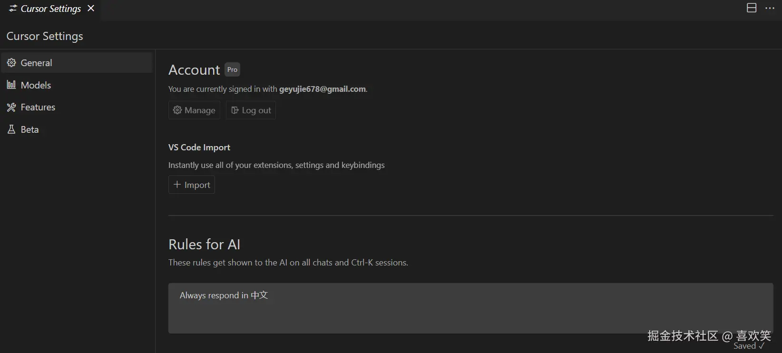Click the plus icon in the Import button
Image resolution: width=782 pixels, height=353 pixels.
click(x=177, y=185)
